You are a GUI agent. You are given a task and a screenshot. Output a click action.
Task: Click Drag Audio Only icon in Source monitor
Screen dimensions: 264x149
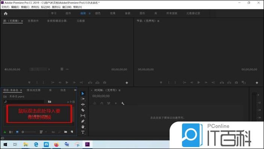click(x=67, y=69)
